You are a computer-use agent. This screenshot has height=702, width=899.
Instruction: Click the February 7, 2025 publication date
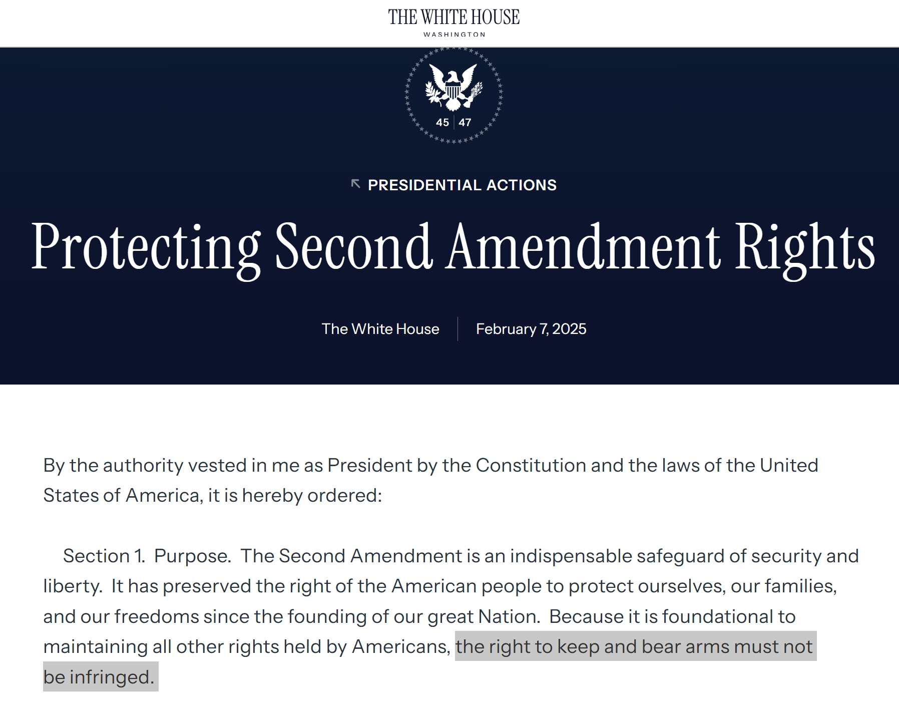pyautogui.click(x=531, y=329)
